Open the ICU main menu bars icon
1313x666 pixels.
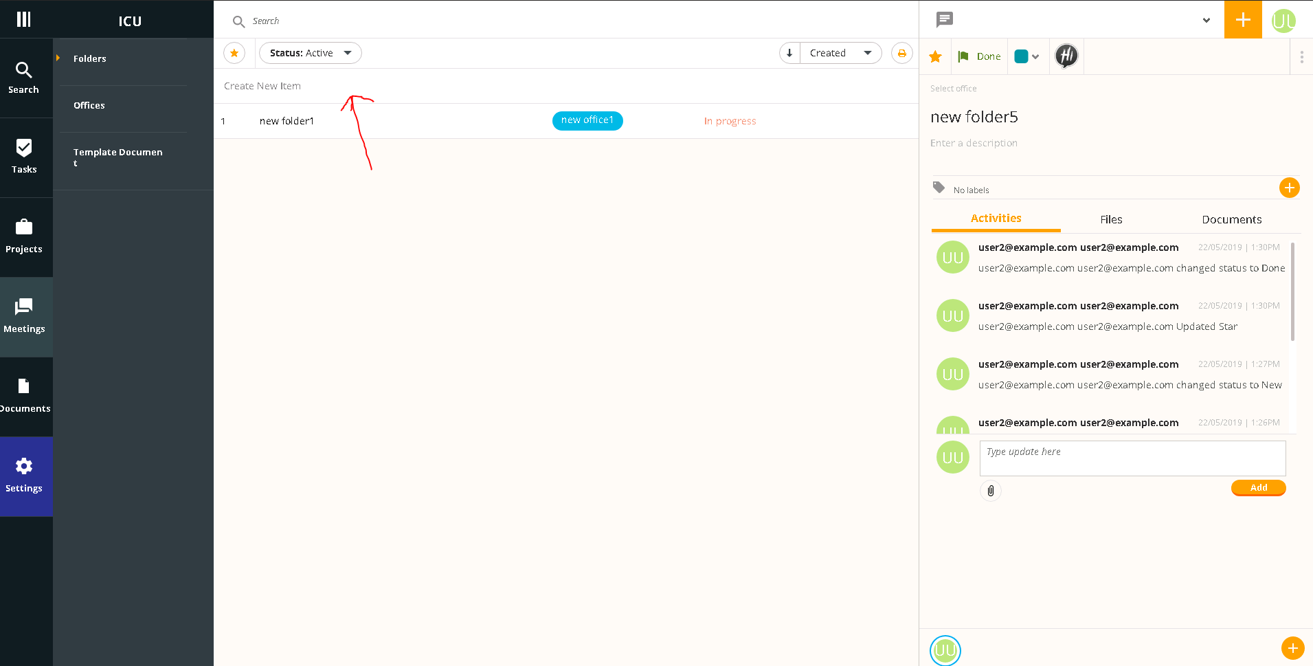[x=23, y=19]
